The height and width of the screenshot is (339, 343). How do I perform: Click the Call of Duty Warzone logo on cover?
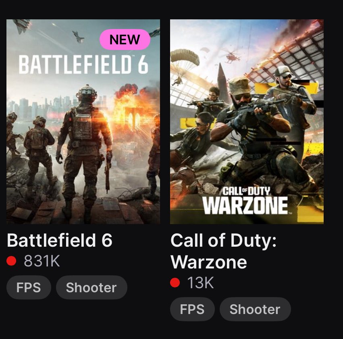coord(245,201)
